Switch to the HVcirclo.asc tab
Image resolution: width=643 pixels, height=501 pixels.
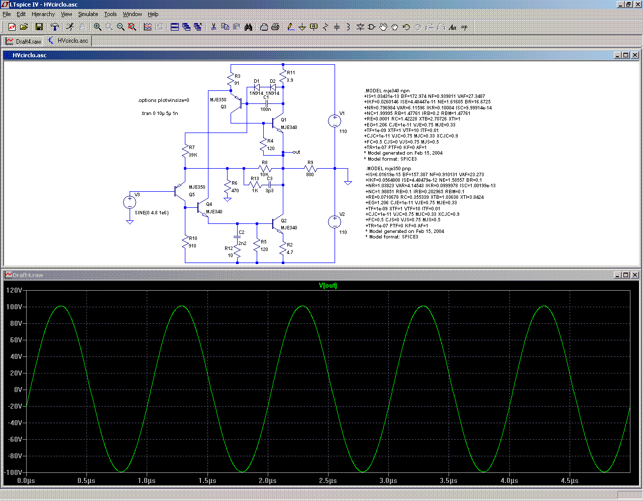(x=68, y=41)
